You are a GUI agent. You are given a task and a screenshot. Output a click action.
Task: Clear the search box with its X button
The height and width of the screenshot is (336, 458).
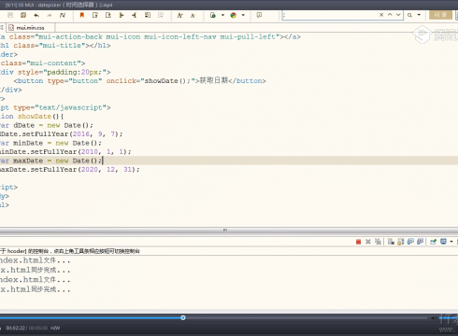381,15
